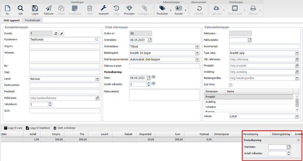303x161 pixels.
Task: Open the Produkter administration
Action: [x=162, y=10]
